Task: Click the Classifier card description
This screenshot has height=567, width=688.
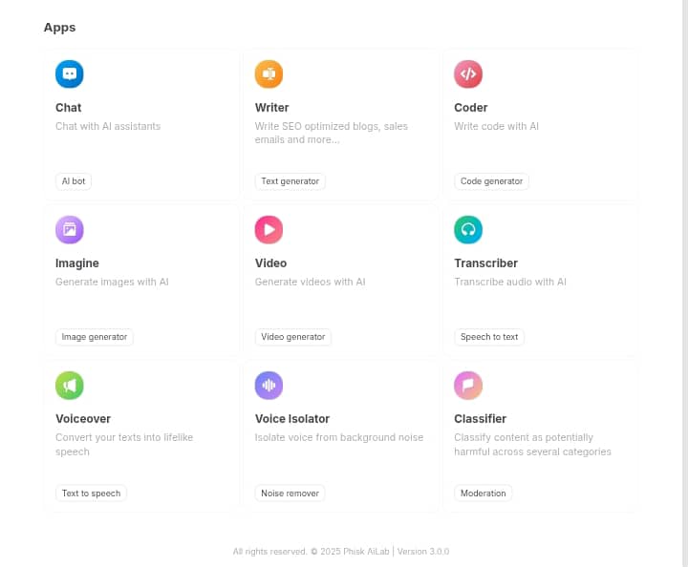Action: (532, 444)
